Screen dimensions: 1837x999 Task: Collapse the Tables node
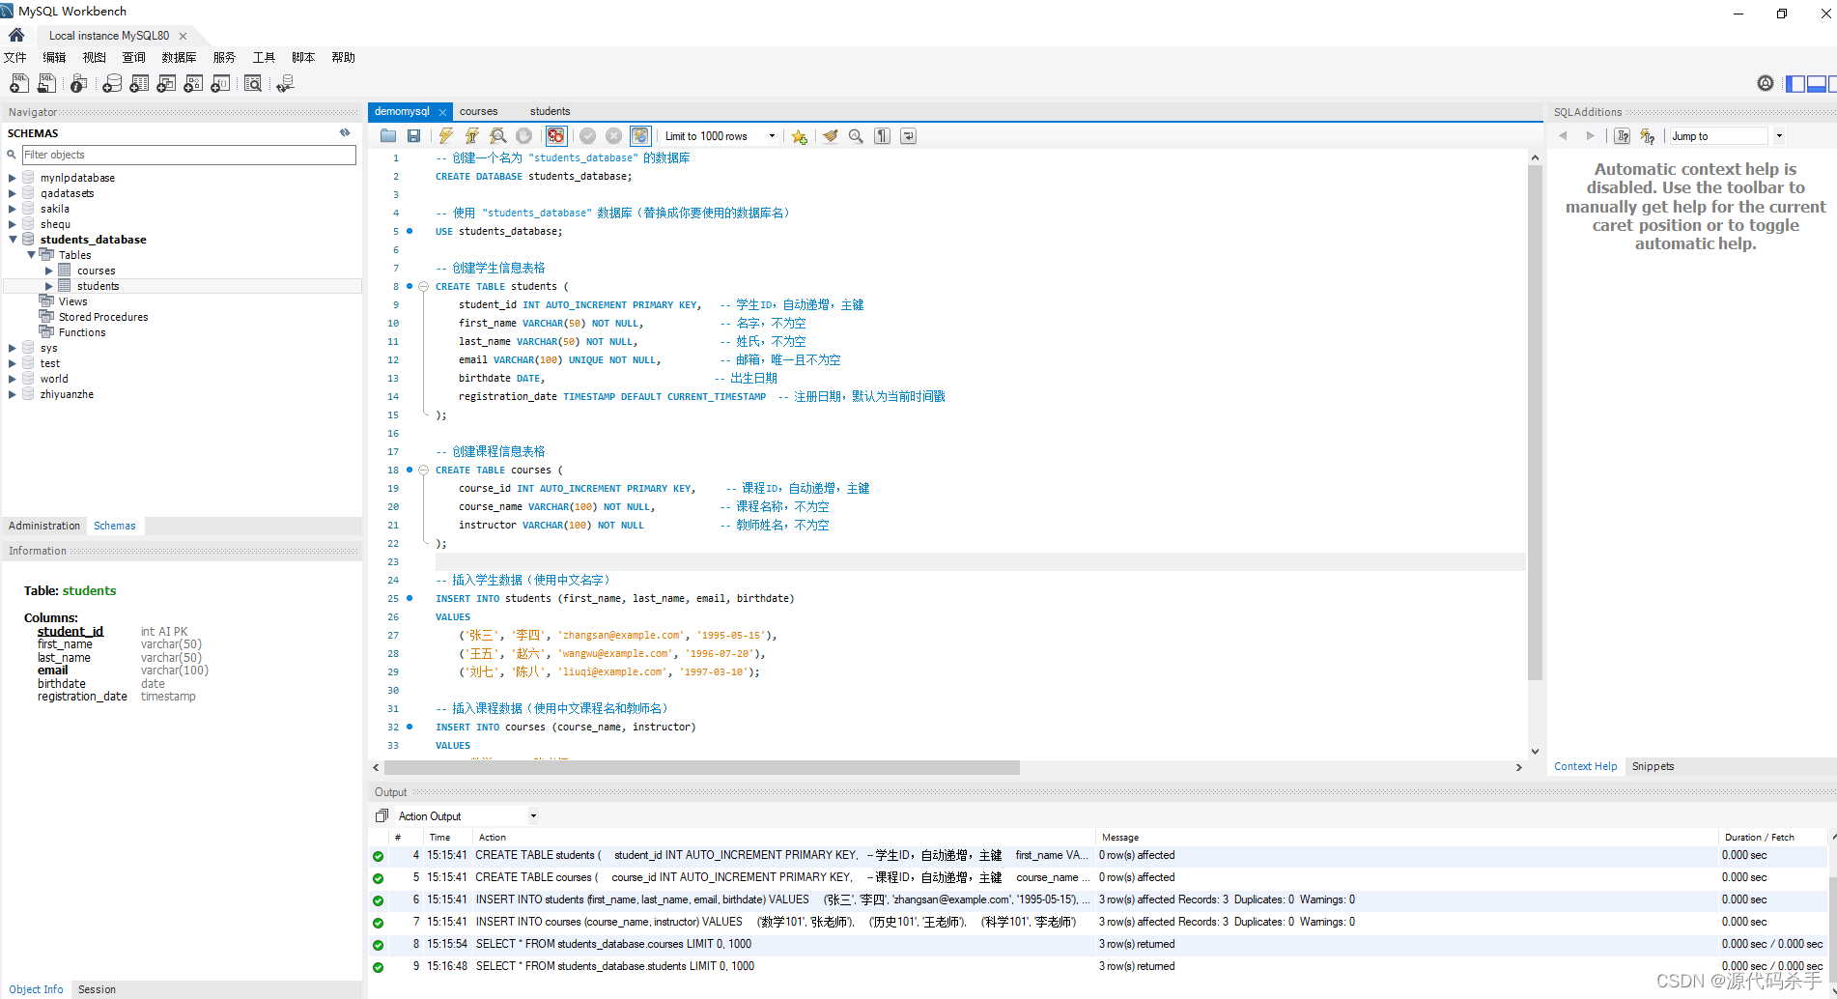[x=31, y=255]
